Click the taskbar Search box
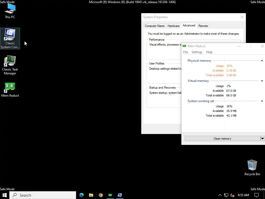 point(43,195)
